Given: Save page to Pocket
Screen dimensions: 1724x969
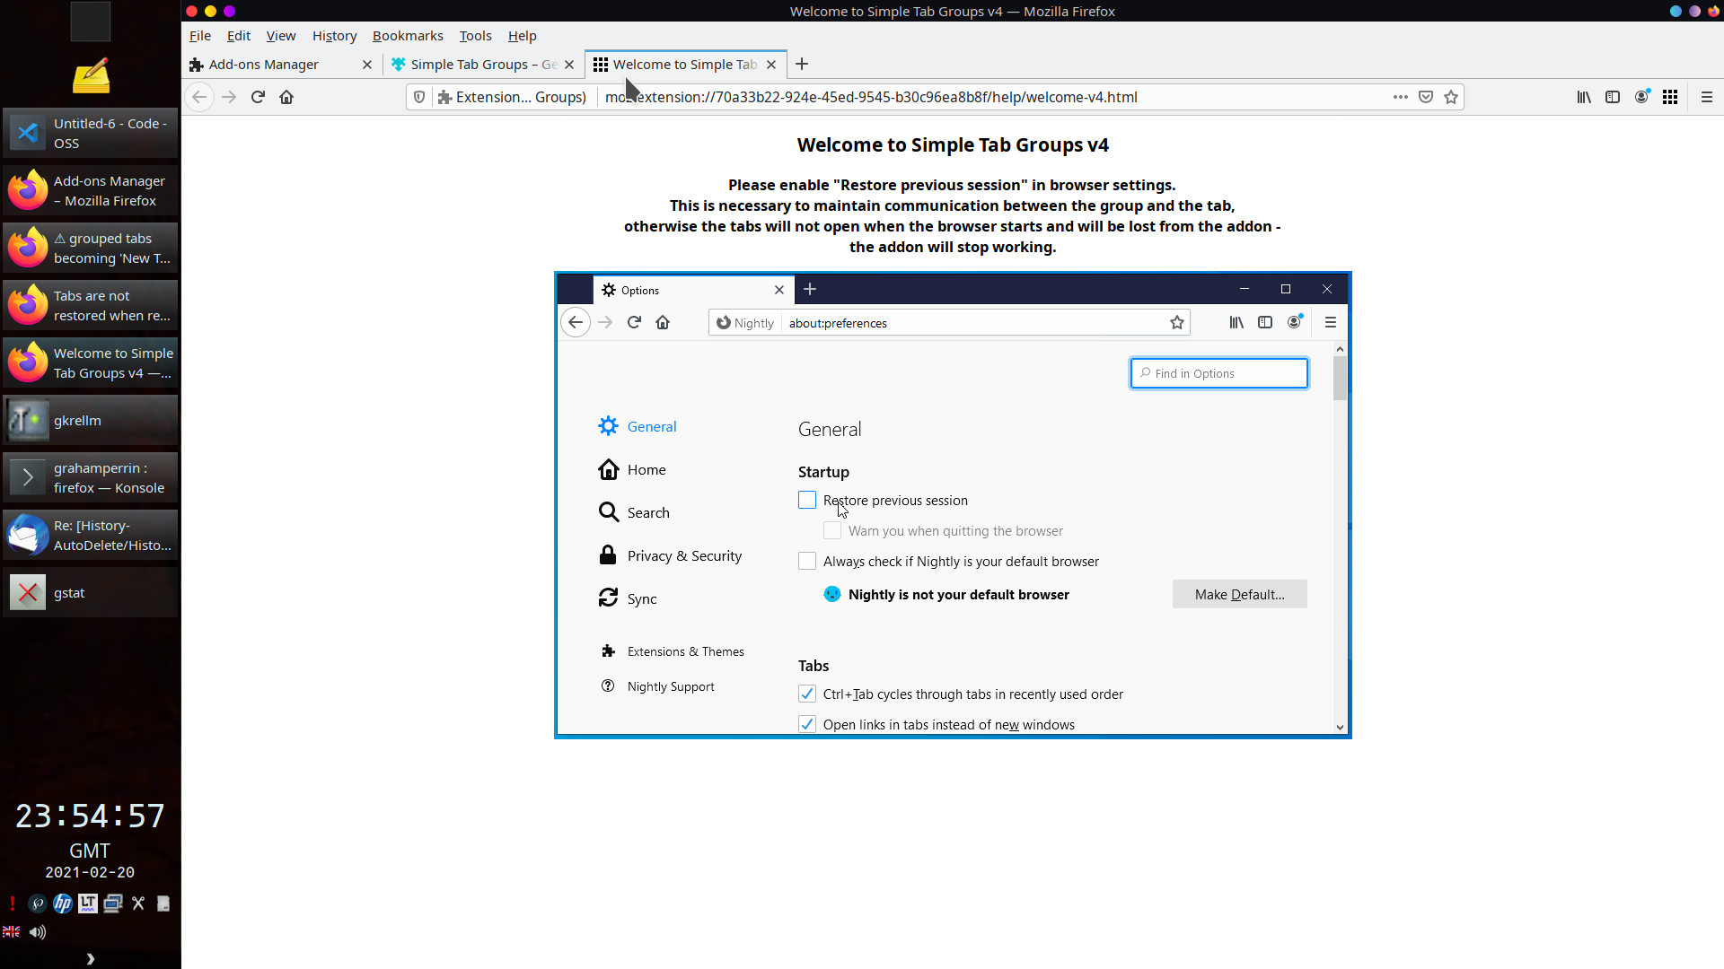Looking at the screenshot, I should pos(1426,97).
